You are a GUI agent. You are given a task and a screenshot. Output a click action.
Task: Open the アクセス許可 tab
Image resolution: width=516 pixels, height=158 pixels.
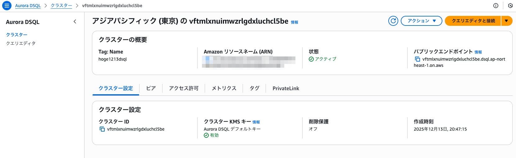click(x=184, y=88)
